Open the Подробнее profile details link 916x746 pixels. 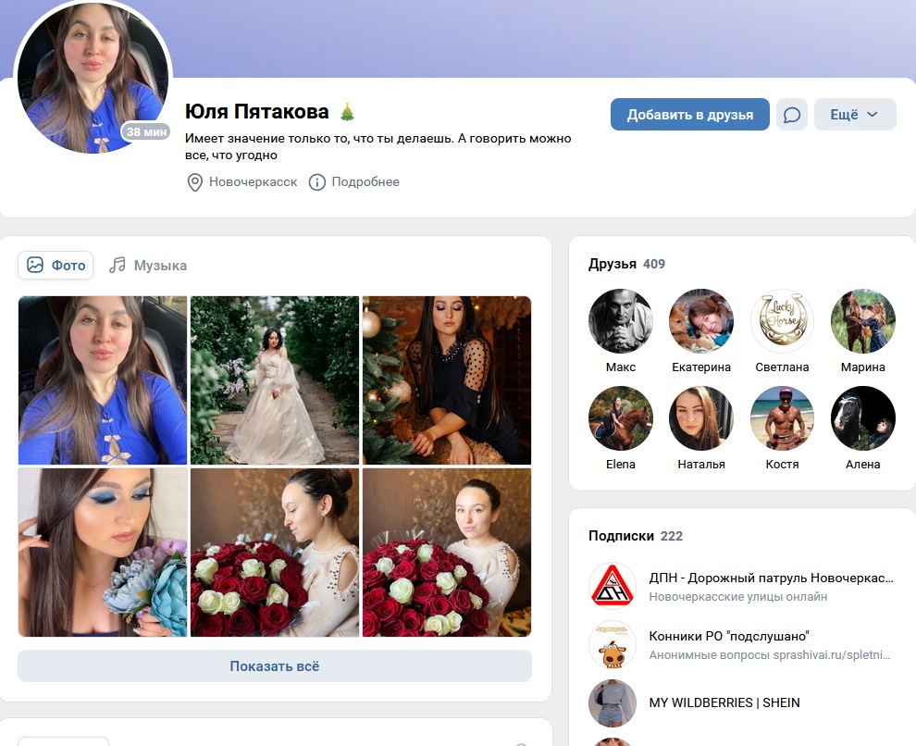click(x=365, y=182)
